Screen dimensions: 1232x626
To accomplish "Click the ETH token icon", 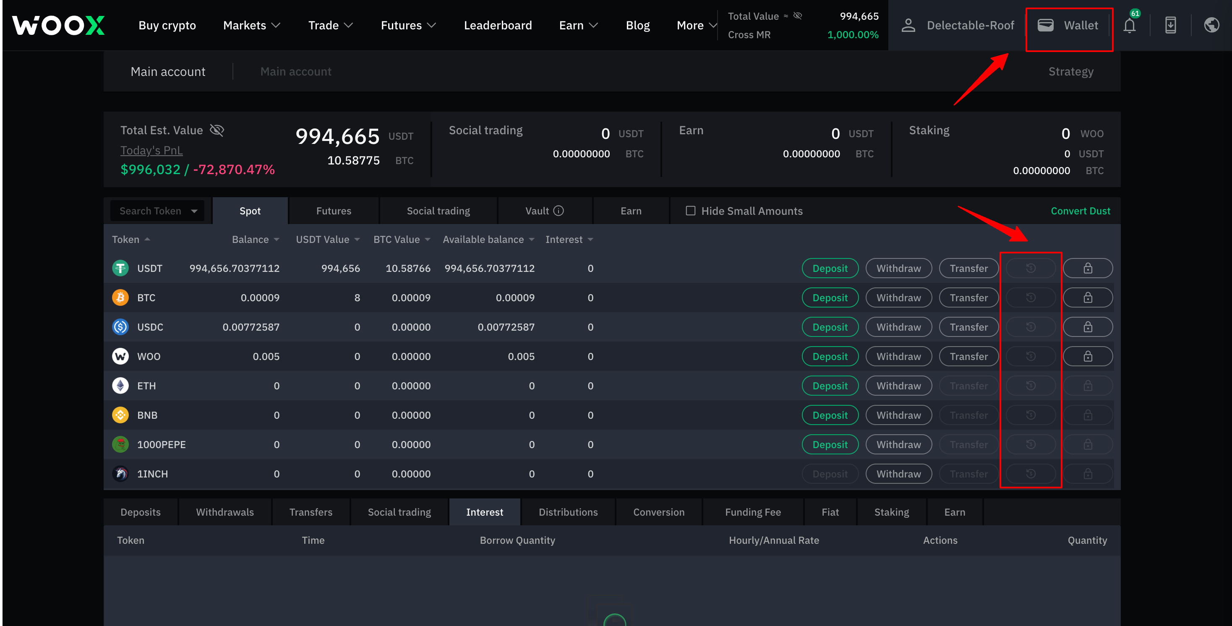I will (120, 386).
